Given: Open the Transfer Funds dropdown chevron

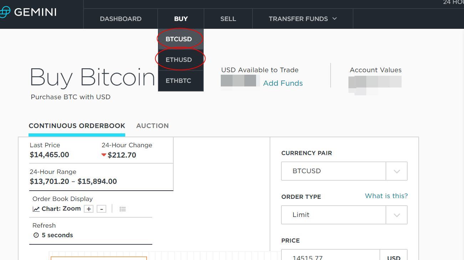Looking at the screenshot, I should 334,18.
